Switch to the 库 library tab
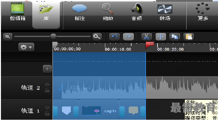218x120 pixels. 46,15
